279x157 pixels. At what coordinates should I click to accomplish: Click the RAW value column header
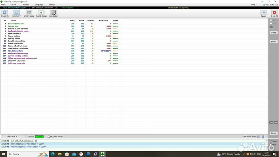point(103,21)
